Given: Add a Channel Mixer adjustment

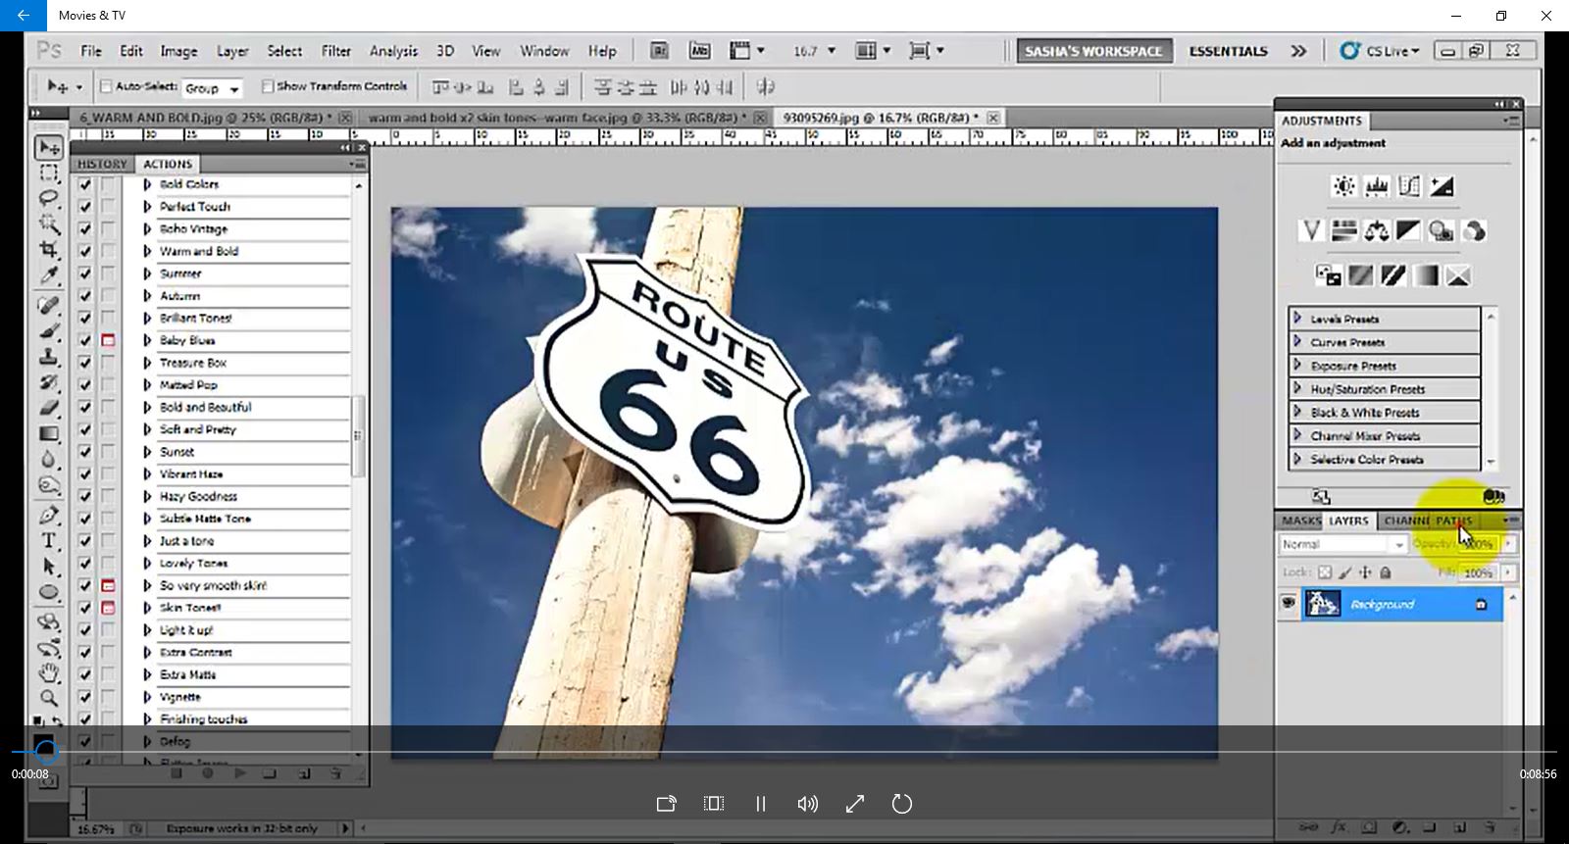Looking at the screenshot, I should 1474,231.
